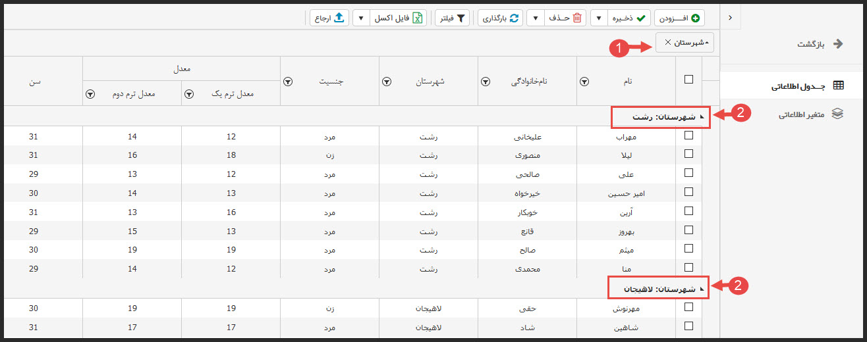867x342 pixels.
Task: Click the زن gender cell in لیلا row
Action: 330,157
